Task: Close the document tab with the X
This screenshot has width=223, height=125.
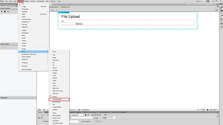Action: (51, 4)
